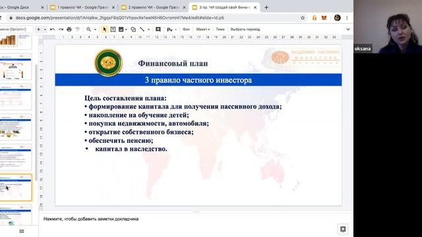Viewport: 422px width, 237px height.
Task: Click the bullet открытие собственного бизнеса
Action: [x=139, y=132]
